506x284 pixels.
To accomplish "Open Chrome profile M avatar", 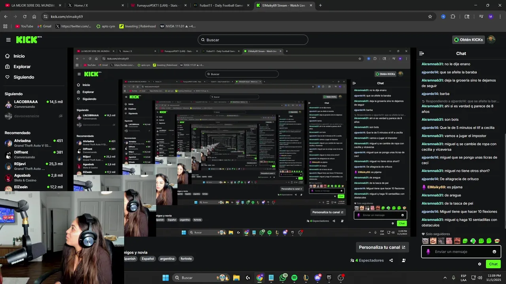I will [x=491, y=17].
